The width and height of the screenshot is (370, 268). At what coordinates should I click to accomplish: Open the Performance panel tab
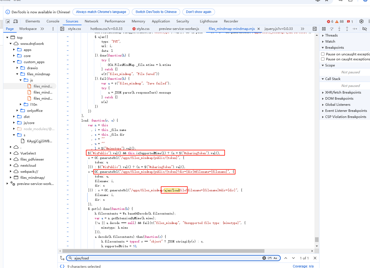pos(115,21)
